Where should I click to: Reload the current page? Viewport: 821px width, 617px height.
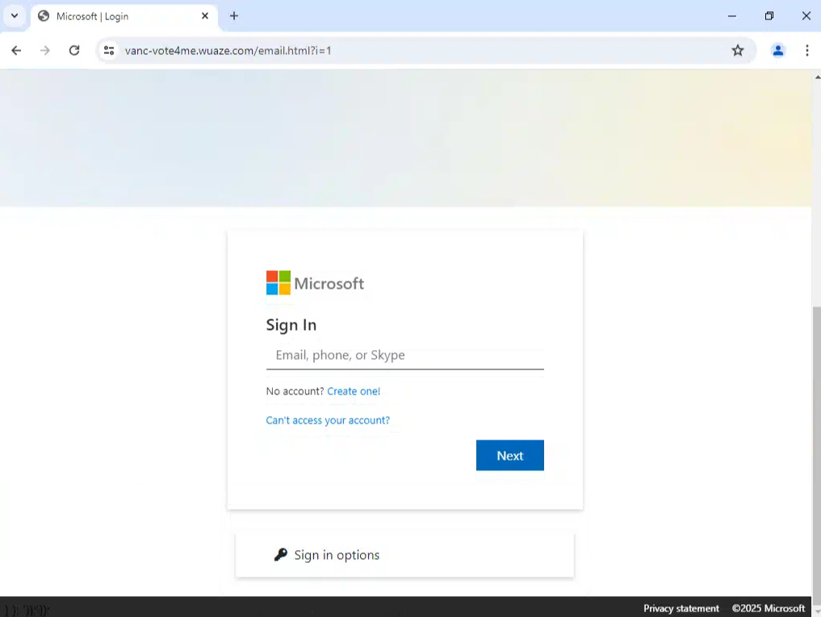click(x=74, y=50)
